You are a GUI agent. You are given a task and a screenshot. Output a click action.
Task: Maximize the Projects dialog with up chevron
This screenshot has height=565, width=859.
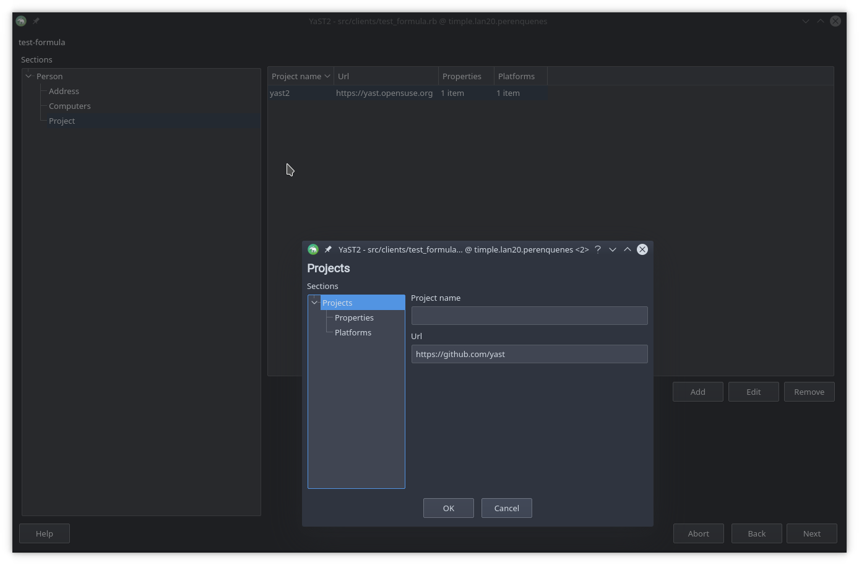pos(628,249)
